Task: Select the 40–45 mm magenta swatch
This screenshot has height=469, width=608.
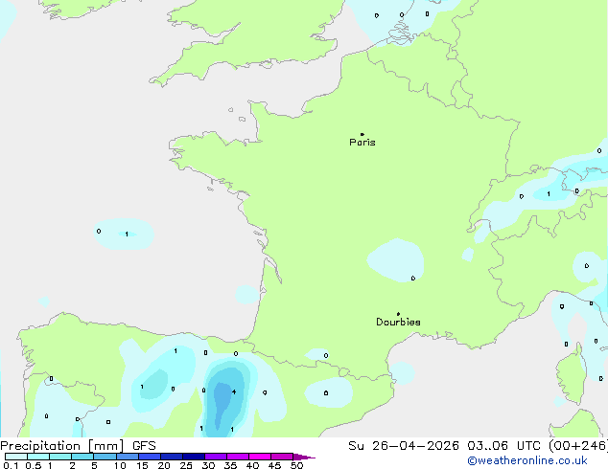Action: click(x=260, y=457)
